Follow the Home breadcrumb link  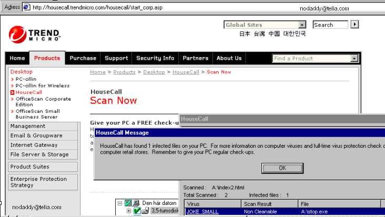coord(98,72)
